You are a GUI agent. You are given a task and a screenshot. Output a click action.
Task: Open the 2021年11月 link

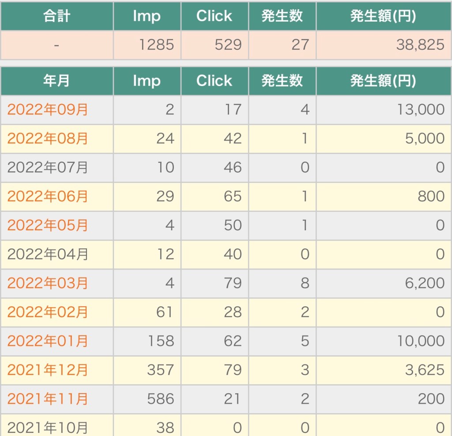(x=48, y=399)
